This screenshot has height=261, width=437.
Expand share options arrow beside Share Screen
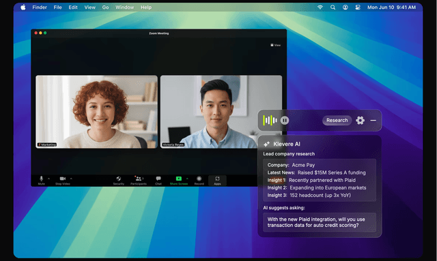tap(187, 179)
